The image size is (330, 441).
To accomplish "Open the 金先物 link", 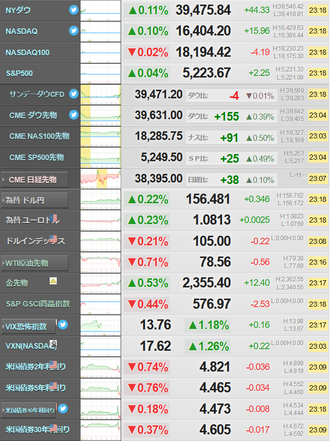I will 17,283.
